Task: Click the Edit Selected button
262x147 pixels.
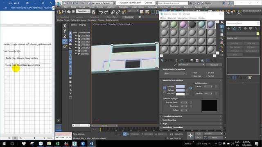Action: pyautogui.click(x=112, y=20)
